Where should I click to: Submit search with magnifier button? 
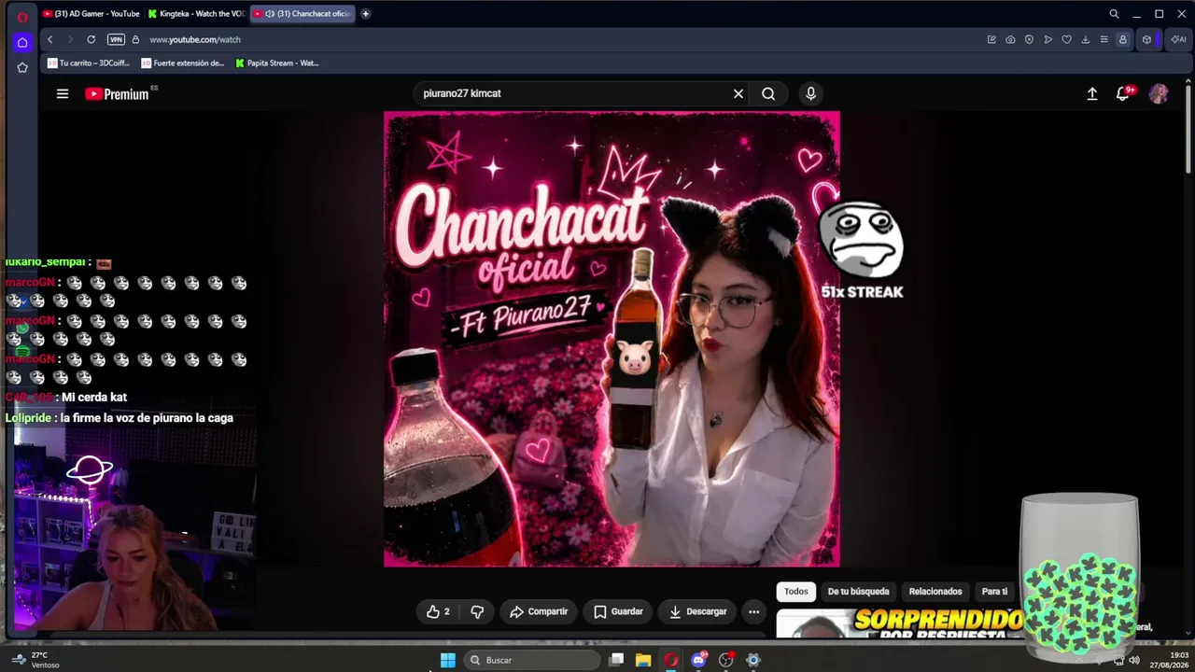pos(768,93)
